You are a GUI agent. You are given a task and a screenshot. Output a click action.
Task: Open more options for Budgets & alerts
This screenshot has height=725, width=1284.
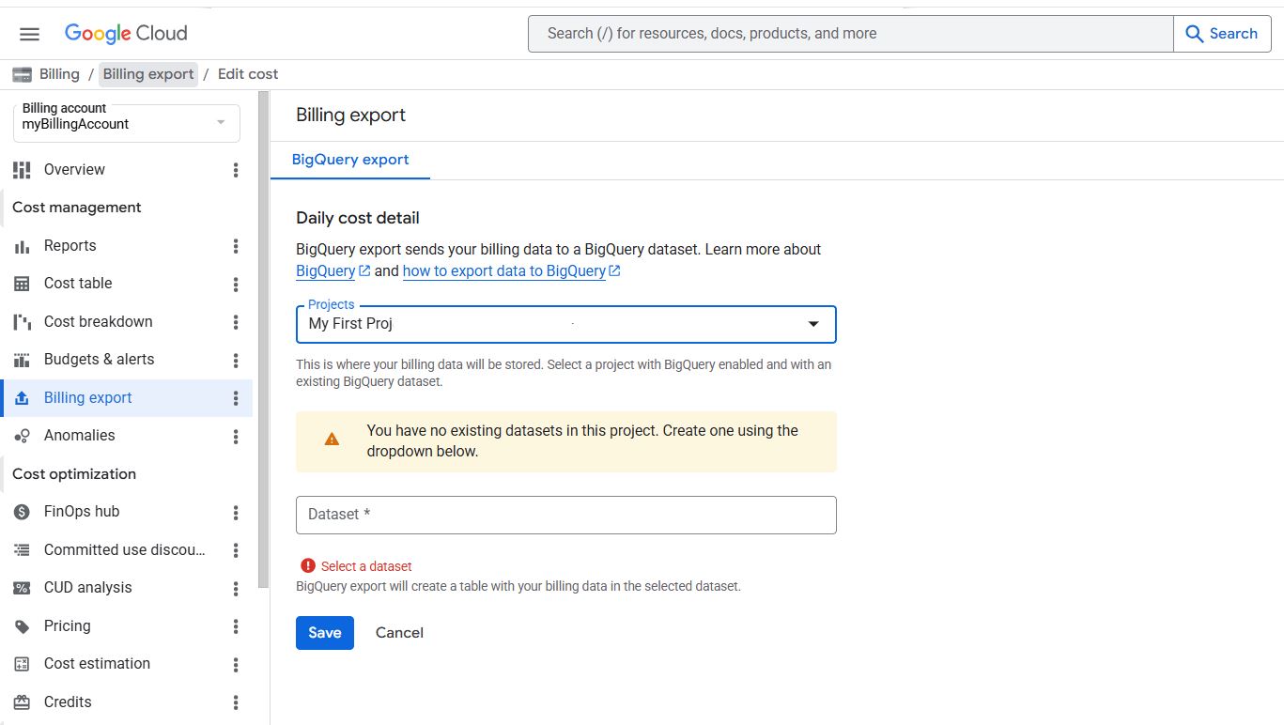(236, 360)
